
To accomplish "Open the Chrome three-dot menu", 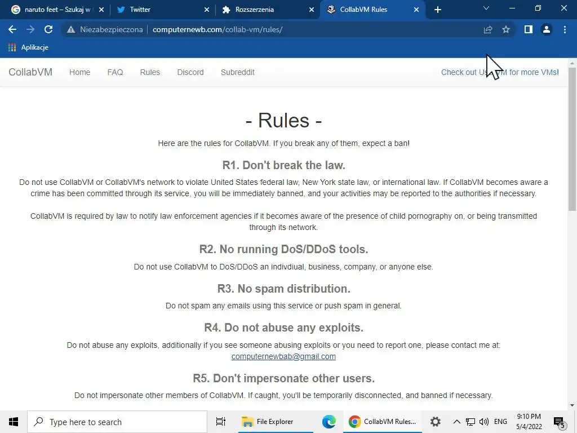I will coord(565,29).
